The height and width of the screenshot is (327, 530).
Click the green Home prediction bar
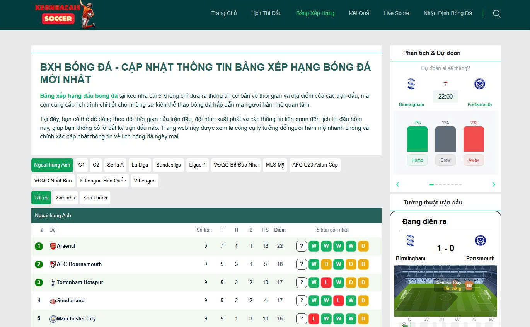point(417,139)
